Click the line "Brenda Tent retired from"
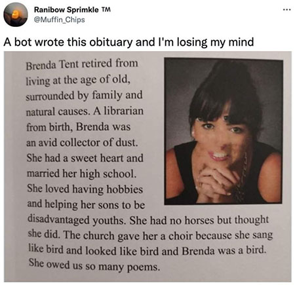 tap(82, 64)
